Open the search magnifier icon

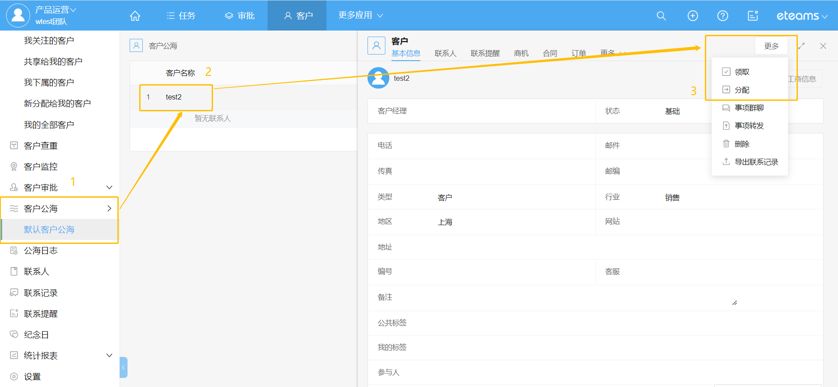tap(661, 16)
